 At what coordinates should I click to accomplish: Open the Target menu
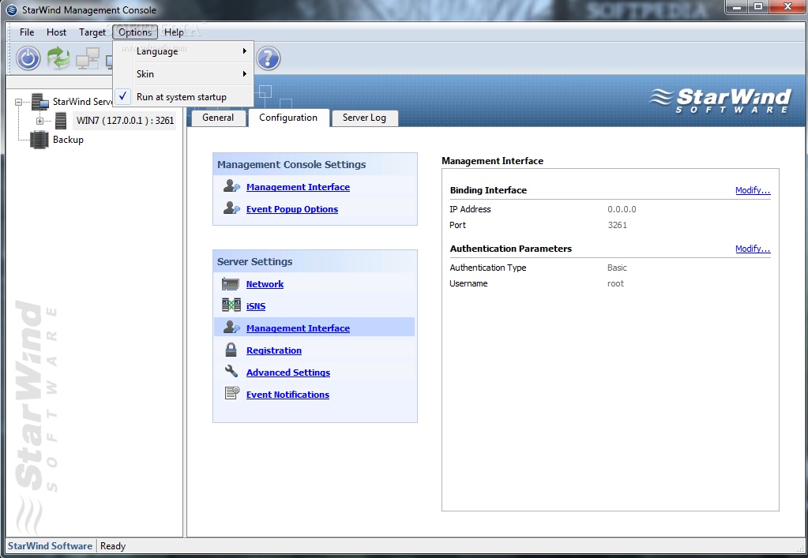(x=92, y=32)
